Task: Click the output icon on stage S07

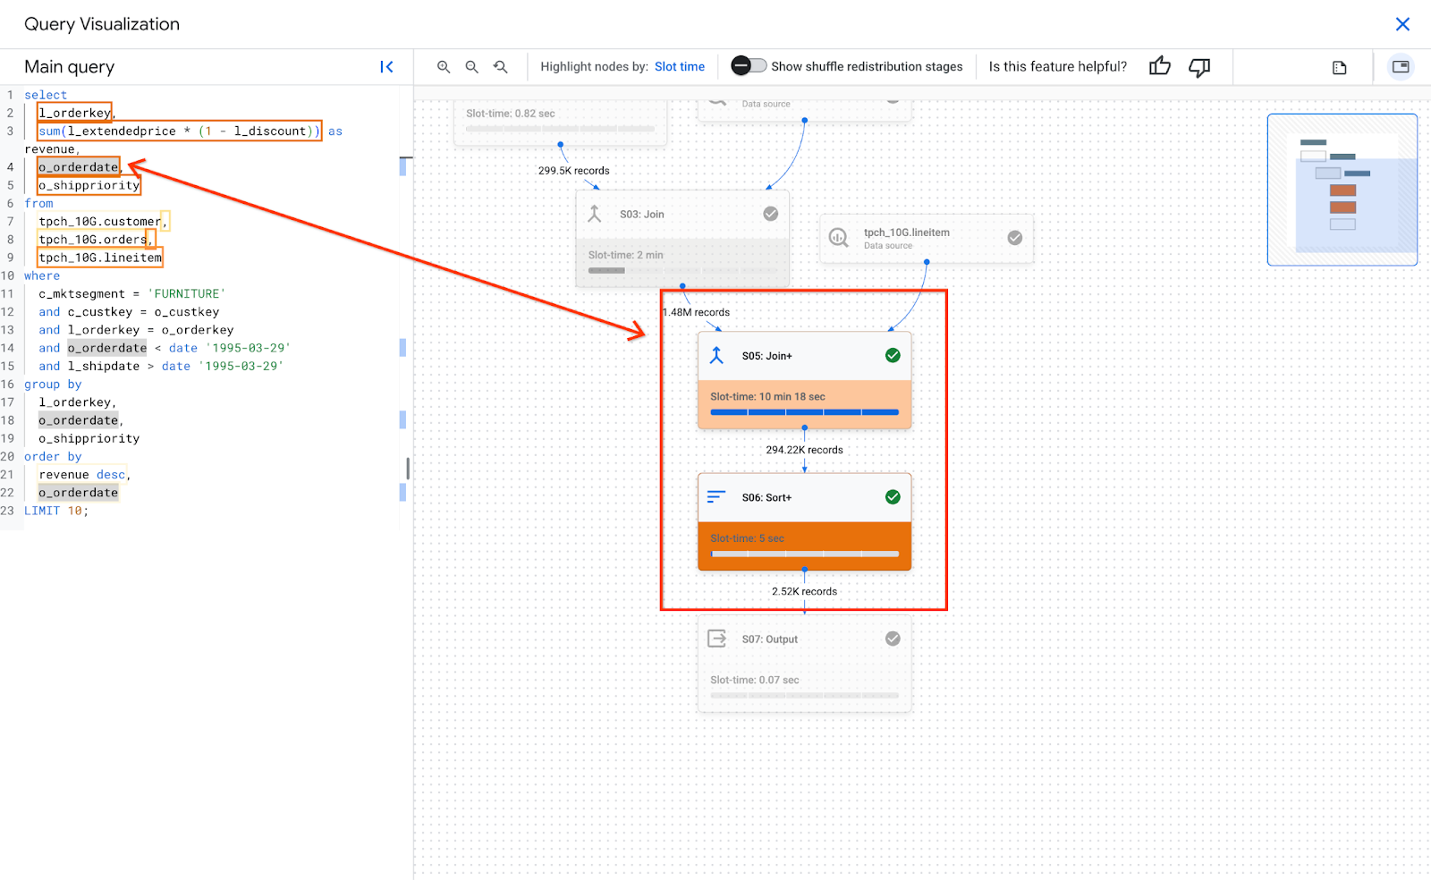Action: [715, 639]
